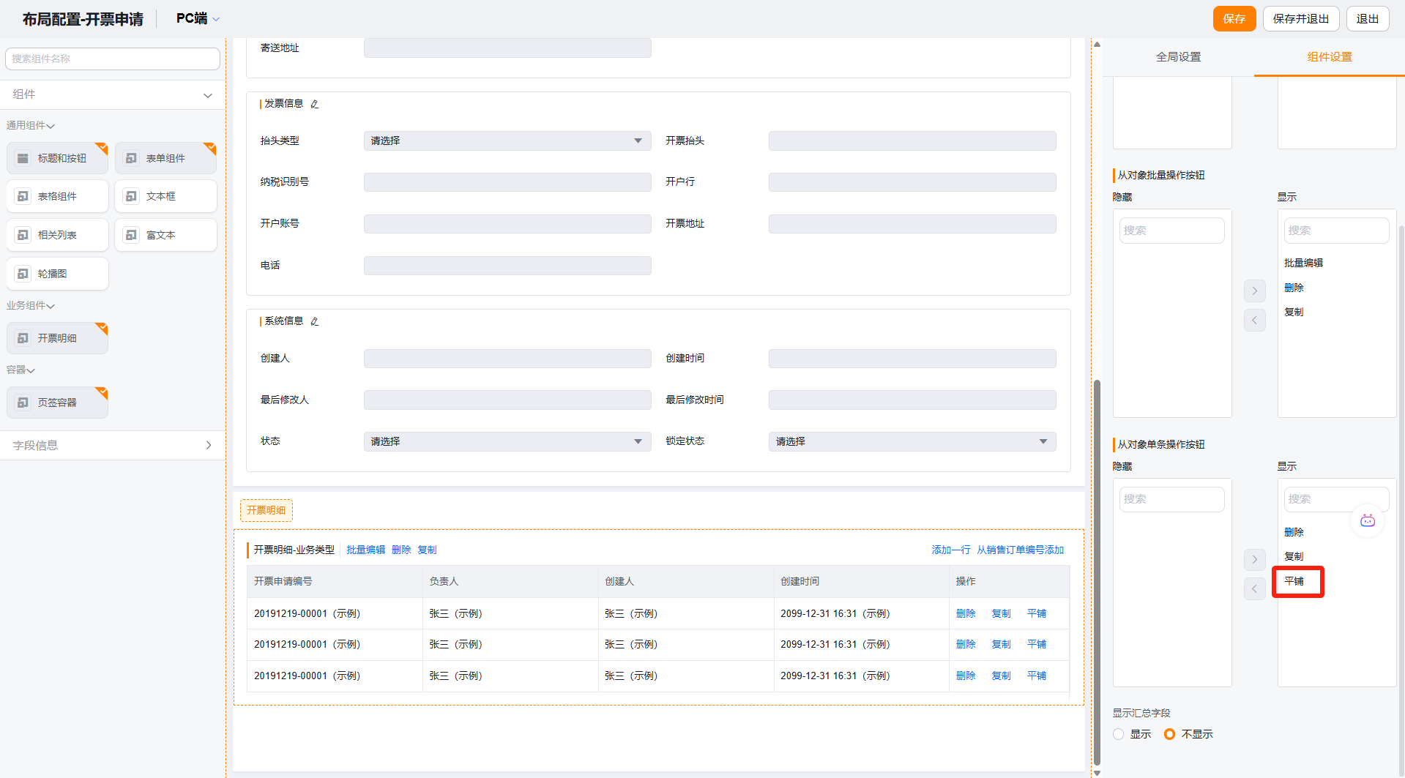This screenshot has height=778, width=1405.
Task: Open the 锁定状态 dropdown
Action: 912,441
